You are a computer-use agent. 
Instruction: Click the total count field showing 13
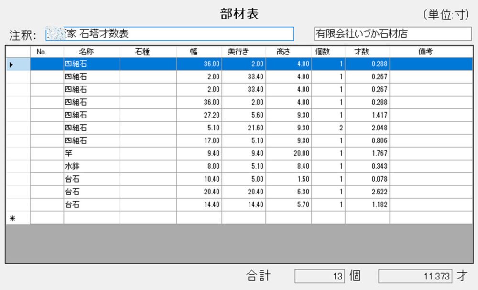pos(319,276)
